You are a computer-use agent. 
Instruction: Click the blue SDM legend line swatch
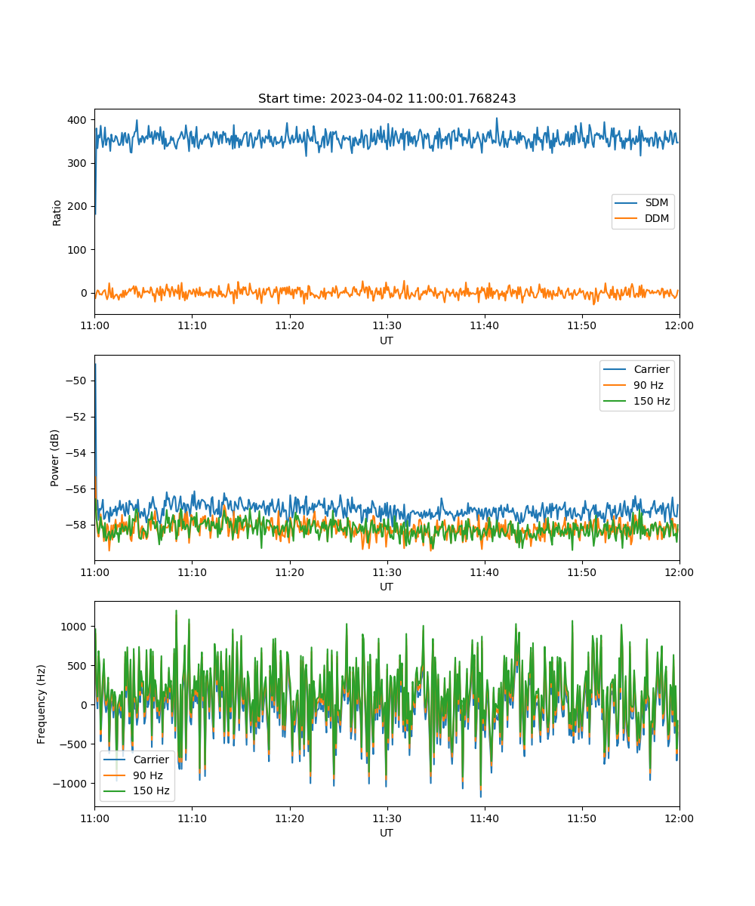click(x=627, y=203)
